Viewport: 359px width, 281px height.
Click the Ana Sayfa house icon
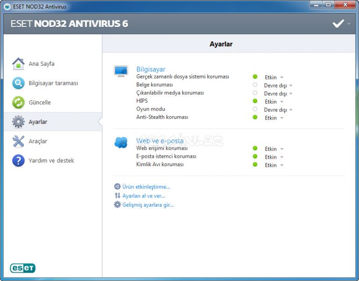pyautogui.click(x=18, y=64)
